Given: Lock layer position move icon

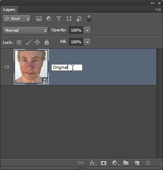Looking at the screenshot, I should [x=37, y=42].
